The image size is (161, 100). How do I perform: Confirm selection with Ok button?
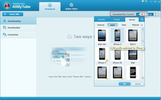point(125,84)
